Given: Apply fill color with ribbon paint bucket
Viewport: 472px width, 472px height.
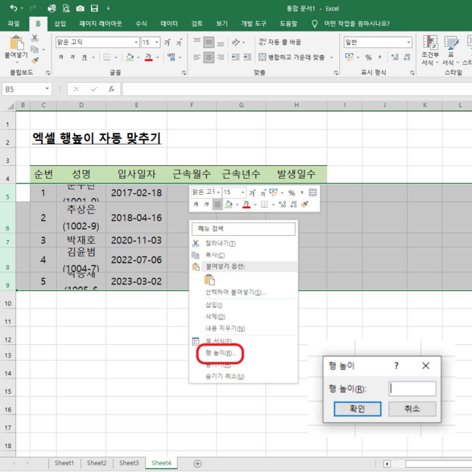Looking at the screenshot, I should tap(130, 57).
